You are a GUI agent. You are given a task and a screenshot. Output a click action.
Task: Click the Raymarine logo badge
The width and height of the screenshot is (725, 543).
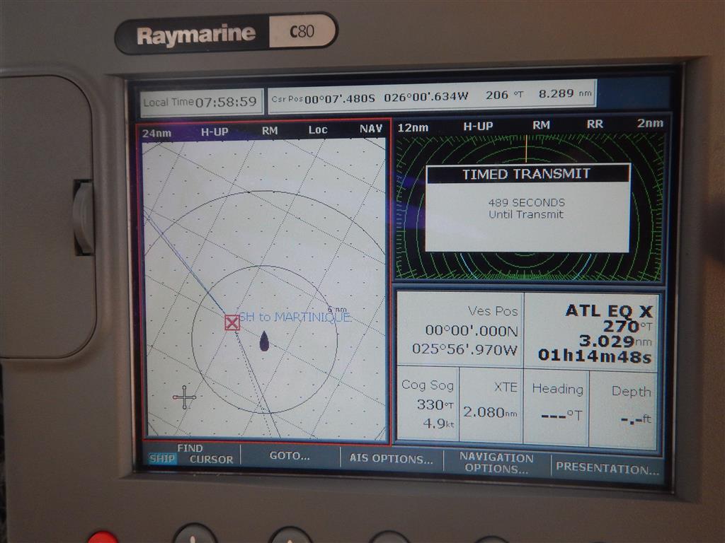tap(195, 35)
